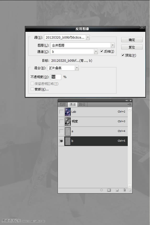Load channel as selection icon
Screen dimensions: 150x225
pyautogui.click(x=101, y=190)
